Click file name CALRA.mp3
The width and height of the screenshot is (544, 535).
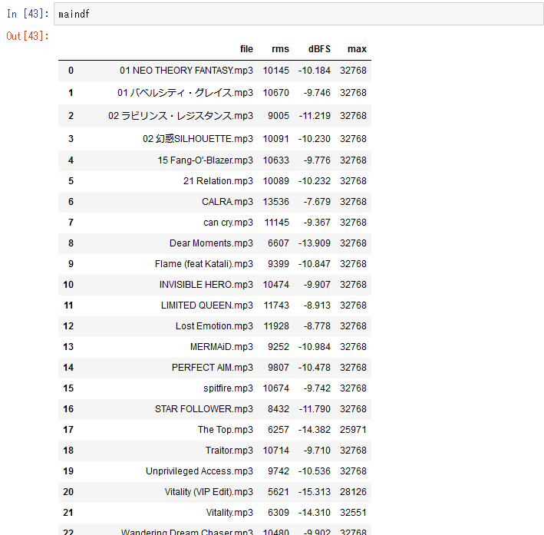coord(227,202)
